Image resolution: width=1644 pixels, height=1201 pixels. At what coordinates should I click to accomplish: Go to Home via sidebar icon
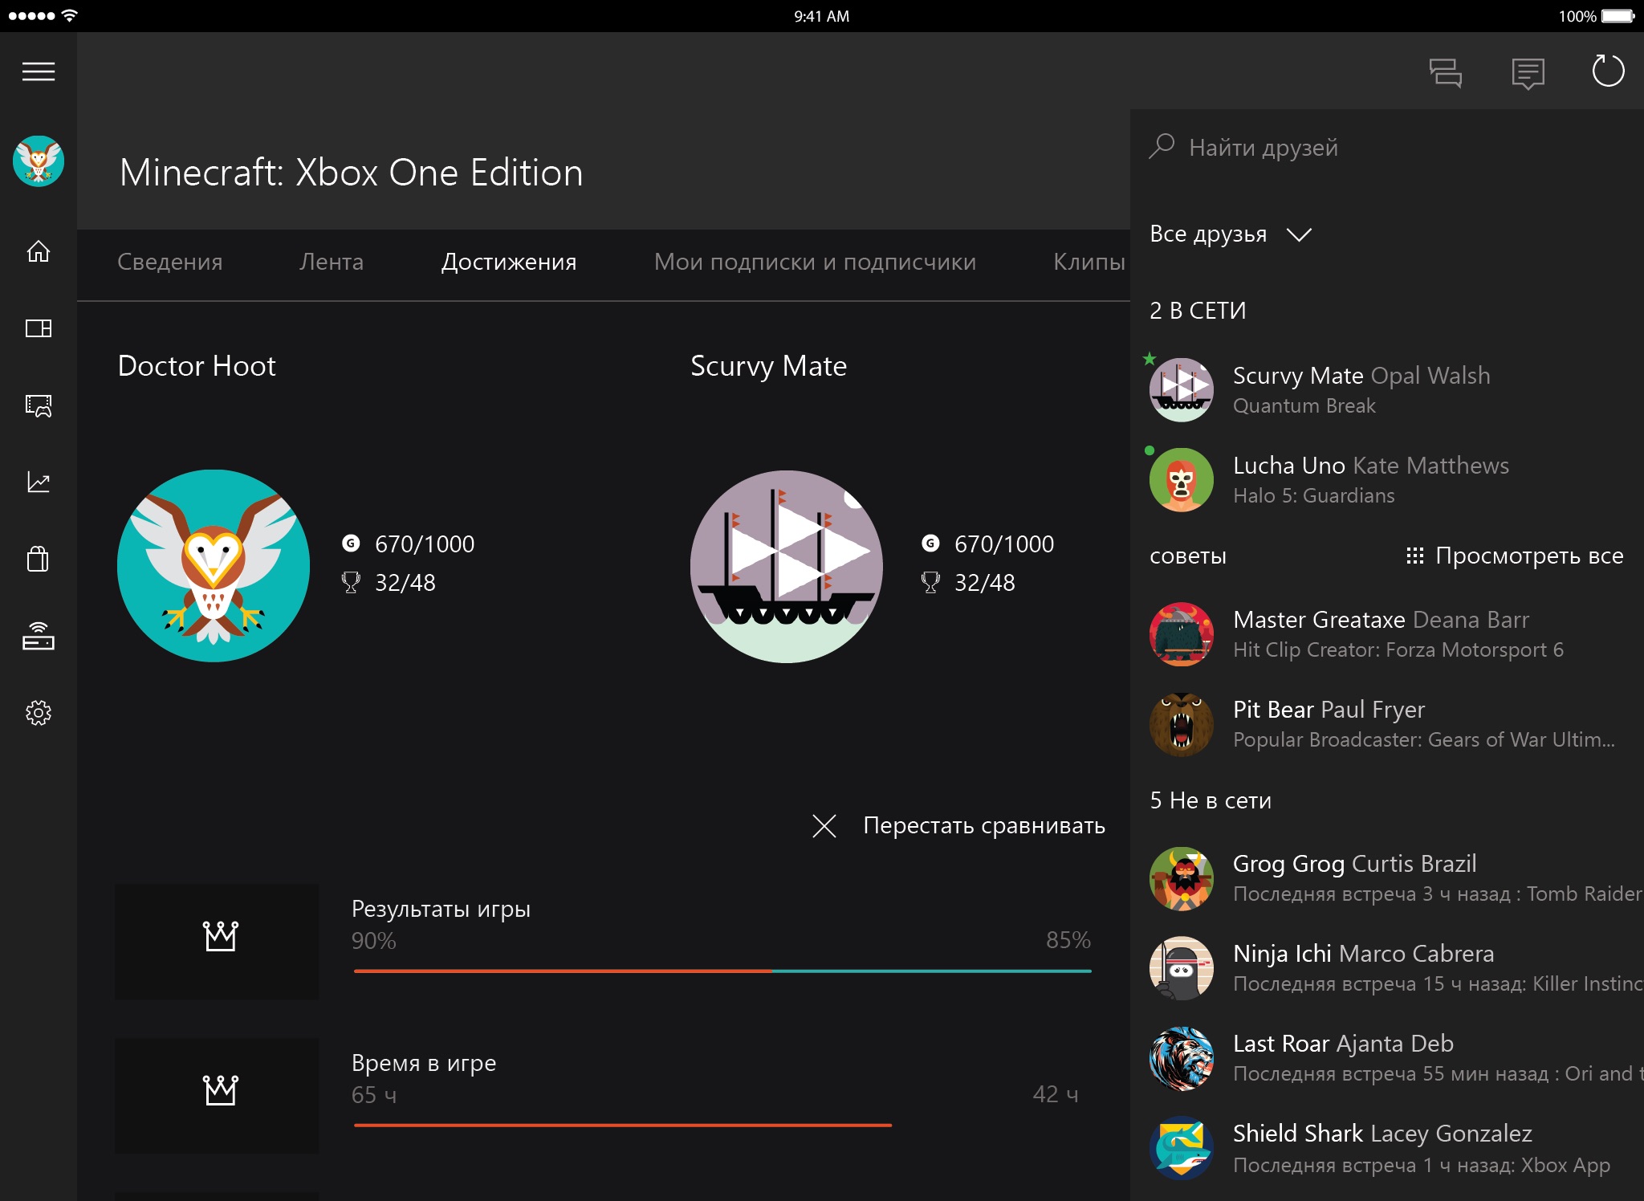(x=38, y=252)
